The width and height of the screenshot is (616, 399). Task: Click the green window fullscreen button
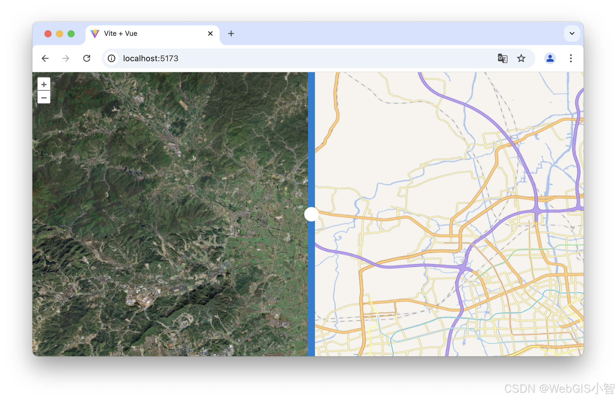71,34
